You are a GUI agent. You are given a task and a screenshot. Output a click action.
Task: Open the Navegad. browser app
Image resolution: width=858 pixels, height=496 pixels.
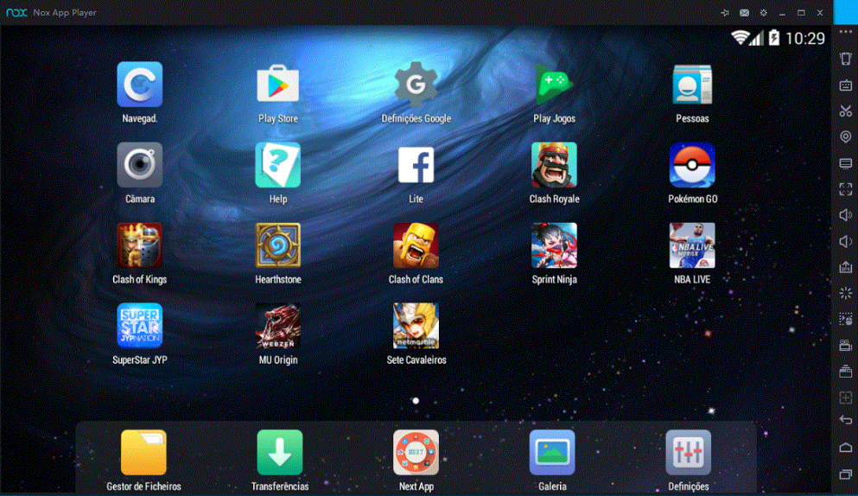[x=139, y=85]
